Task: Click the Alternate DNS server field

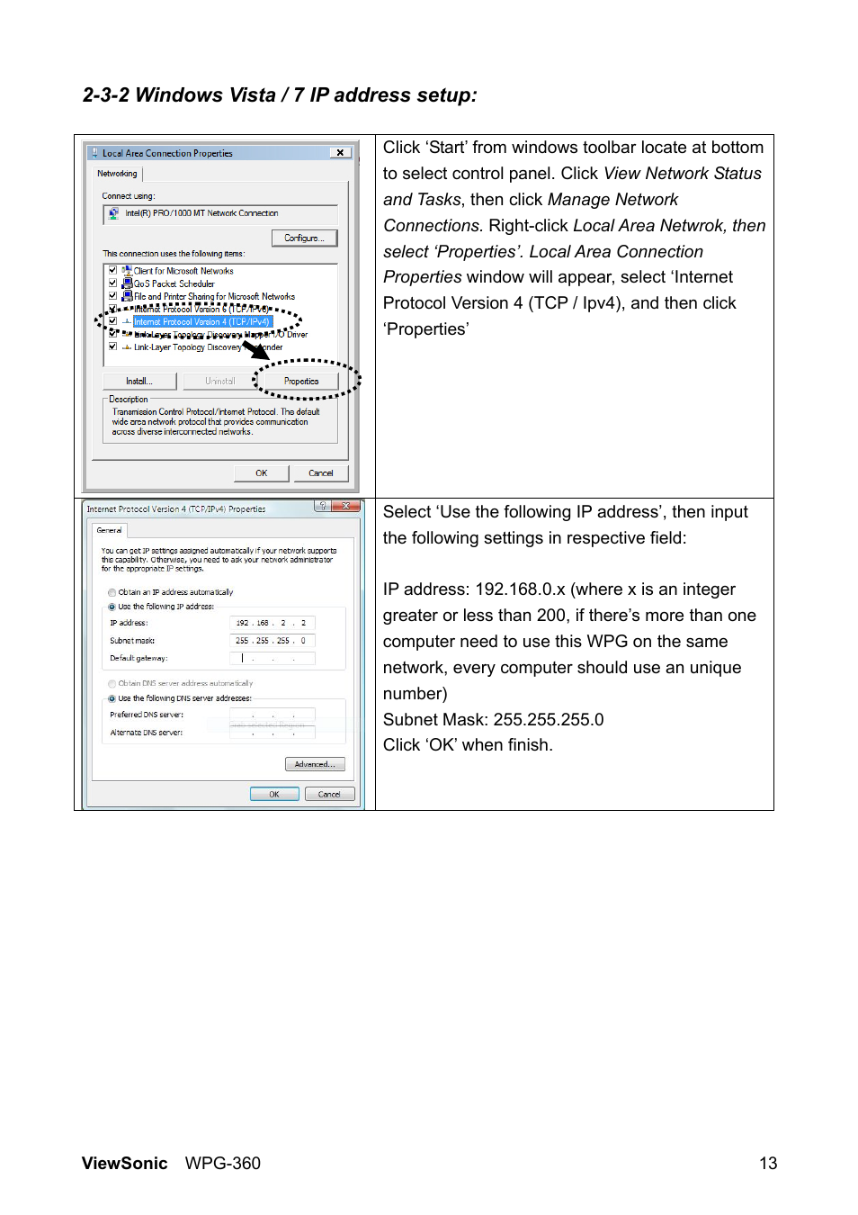Action: click(x=273, y=733)
